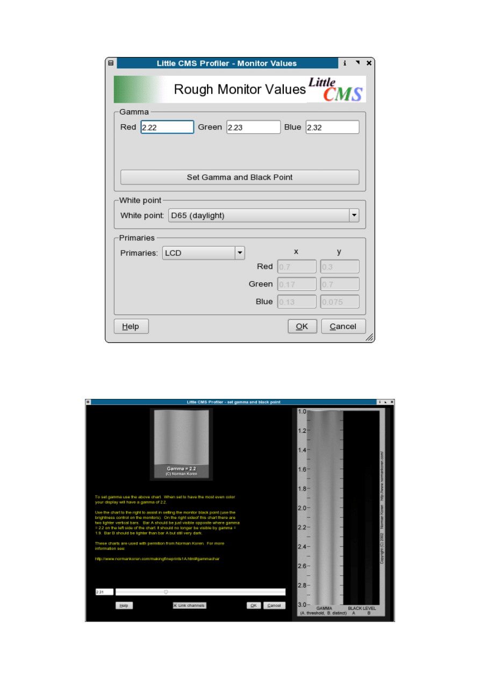Click OK in the Monitor Values dialog
Screen dimensions: 480x679
302,326
